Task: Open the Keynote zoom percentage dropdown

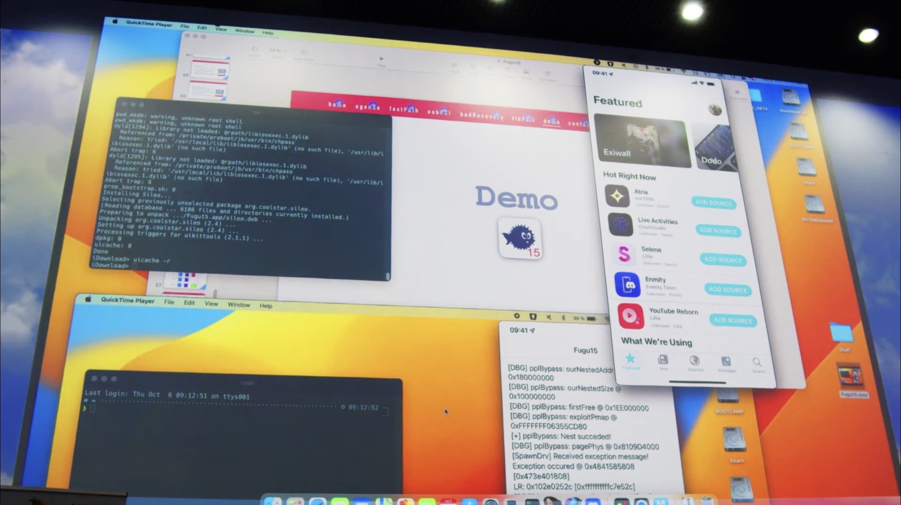Action: point(277,50)
